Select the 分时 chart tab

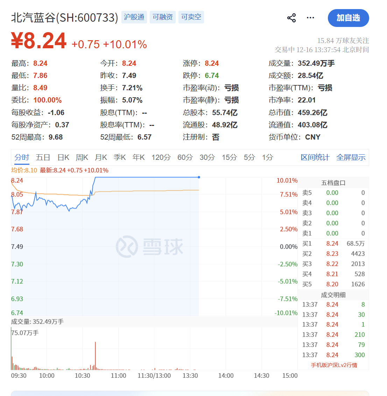click(22, 157)
